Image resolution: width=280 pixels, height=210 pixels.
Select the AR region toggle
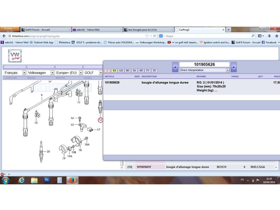tap(141, 71)
